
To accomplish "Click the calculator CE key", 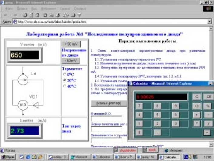I will tap(209, 97).
